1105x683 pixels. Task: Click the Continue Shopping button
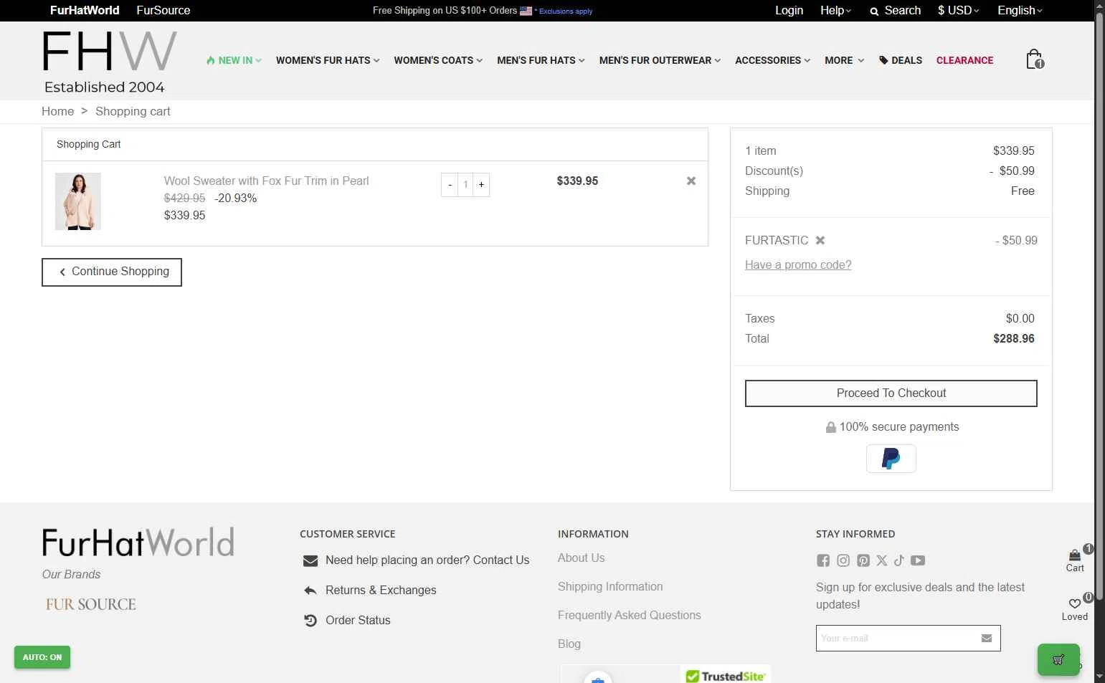112,272
